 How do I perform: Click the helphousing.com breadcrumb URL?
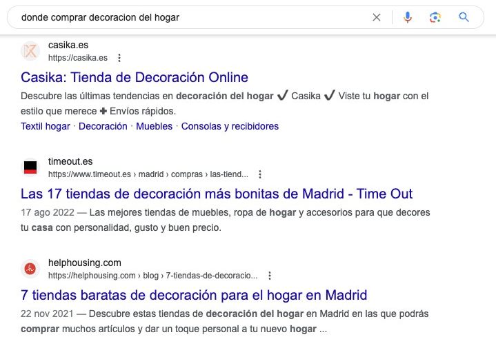pyautogui.click(x=152, y=276)
